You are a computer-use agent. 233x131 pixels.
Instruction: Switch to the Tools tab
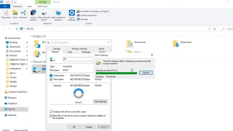point(70,52)
